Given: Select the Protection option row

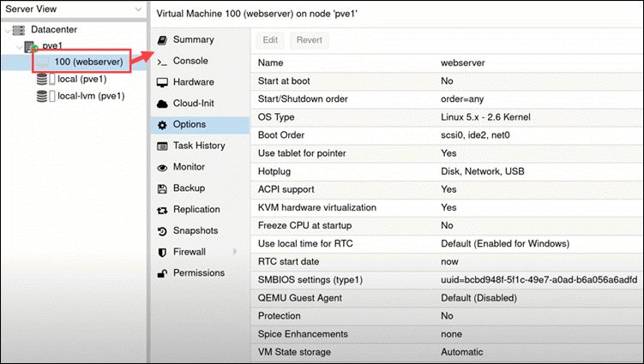Looking at the screenshot, I should click(x=447, y=316).
